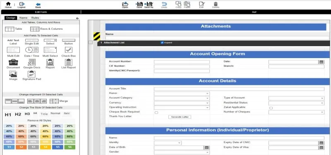Screen dimensions: 331x155
Task: Select the Attachment List row checkbox
Action: [x=91, y=42]
